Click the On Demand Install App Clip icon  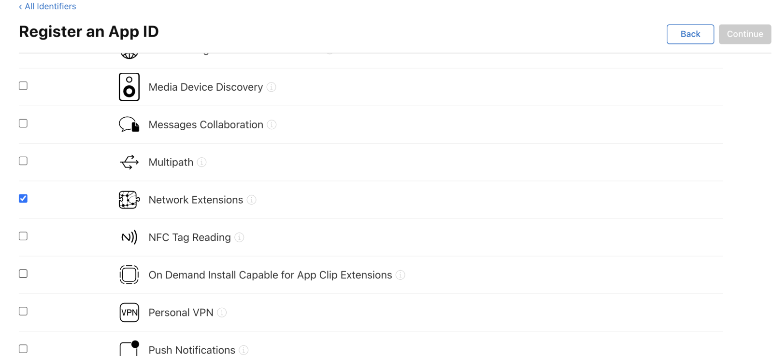pyautogui.click(x=129, y=275)
